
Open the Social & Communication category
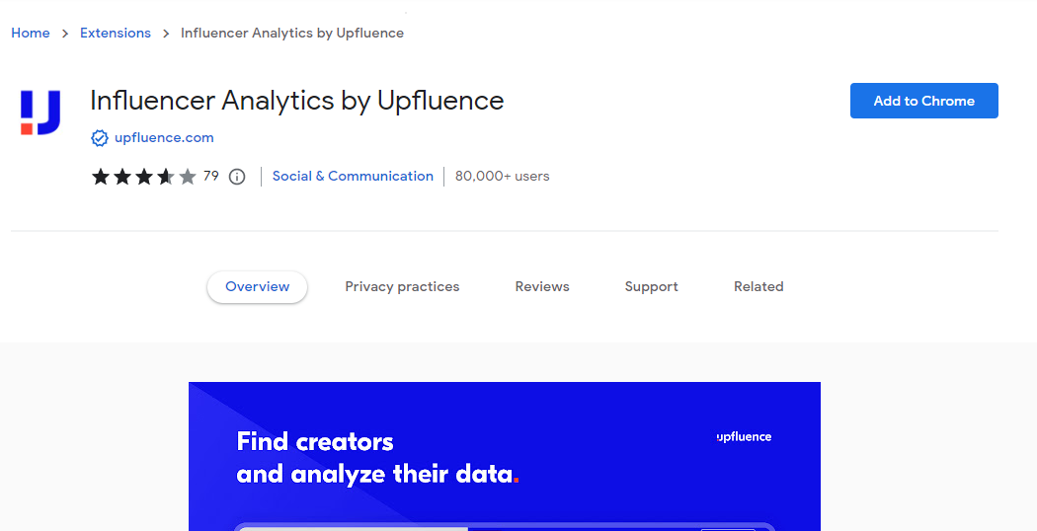click(x=353, y=176)
